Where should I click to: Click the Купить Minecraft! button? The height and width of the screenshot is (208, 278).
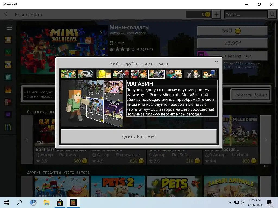point(139,136)
